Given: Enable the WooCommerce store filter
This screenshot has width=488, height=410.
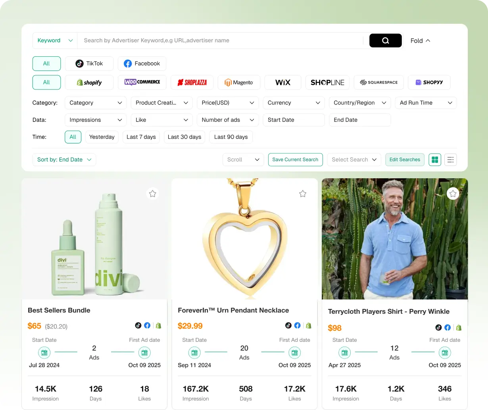Looking at the screenshot, I should [142, 82].
